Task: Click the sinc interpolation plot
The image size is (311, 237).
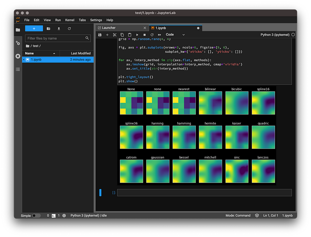Action: [x=237, y=171]
